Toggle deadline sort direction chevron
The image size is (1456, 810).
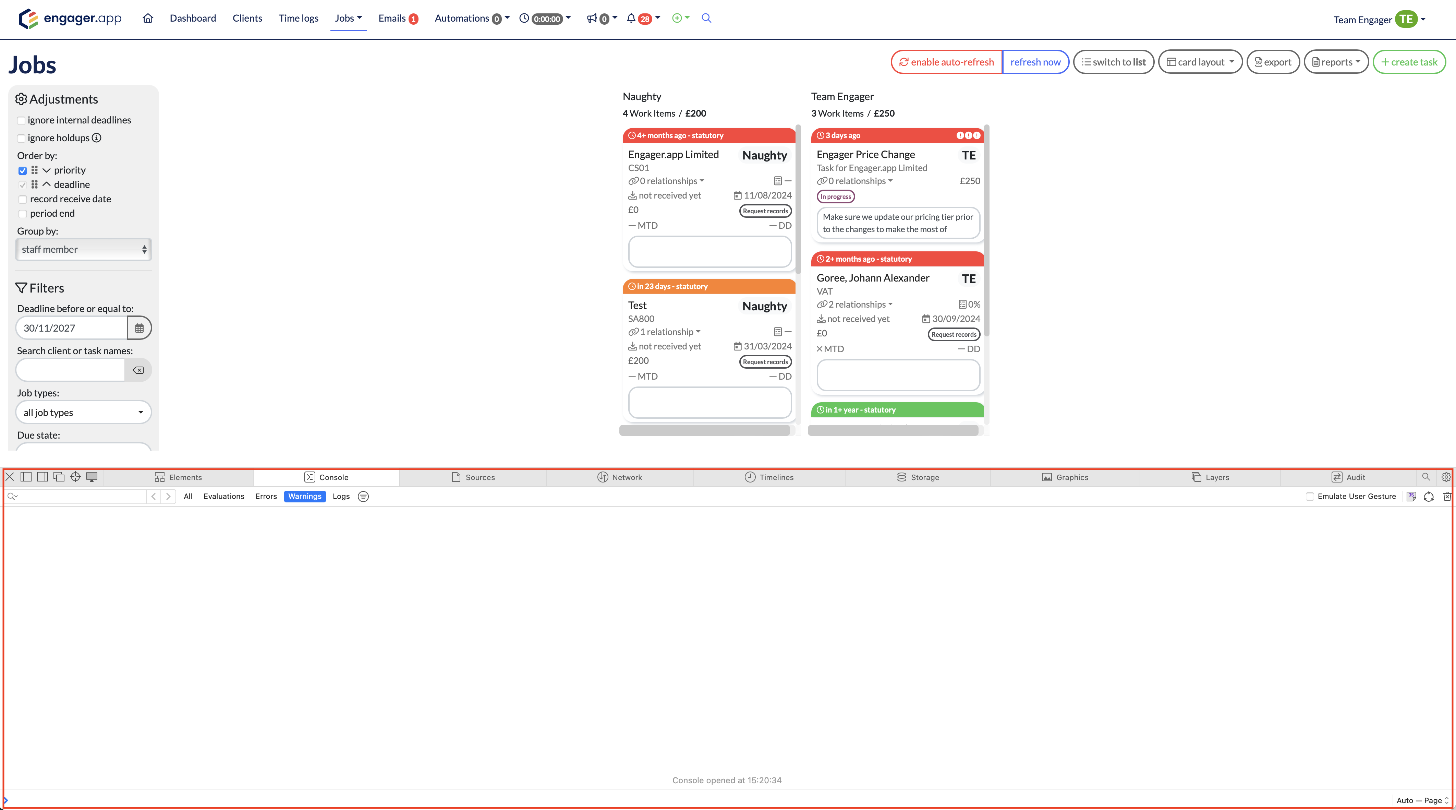46,184
